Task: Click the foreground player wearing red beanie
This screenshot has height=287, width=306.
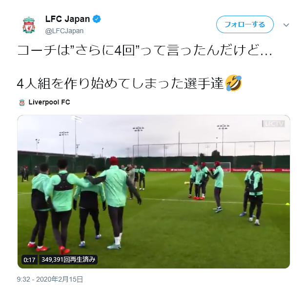Action: [x=117, y=202]
